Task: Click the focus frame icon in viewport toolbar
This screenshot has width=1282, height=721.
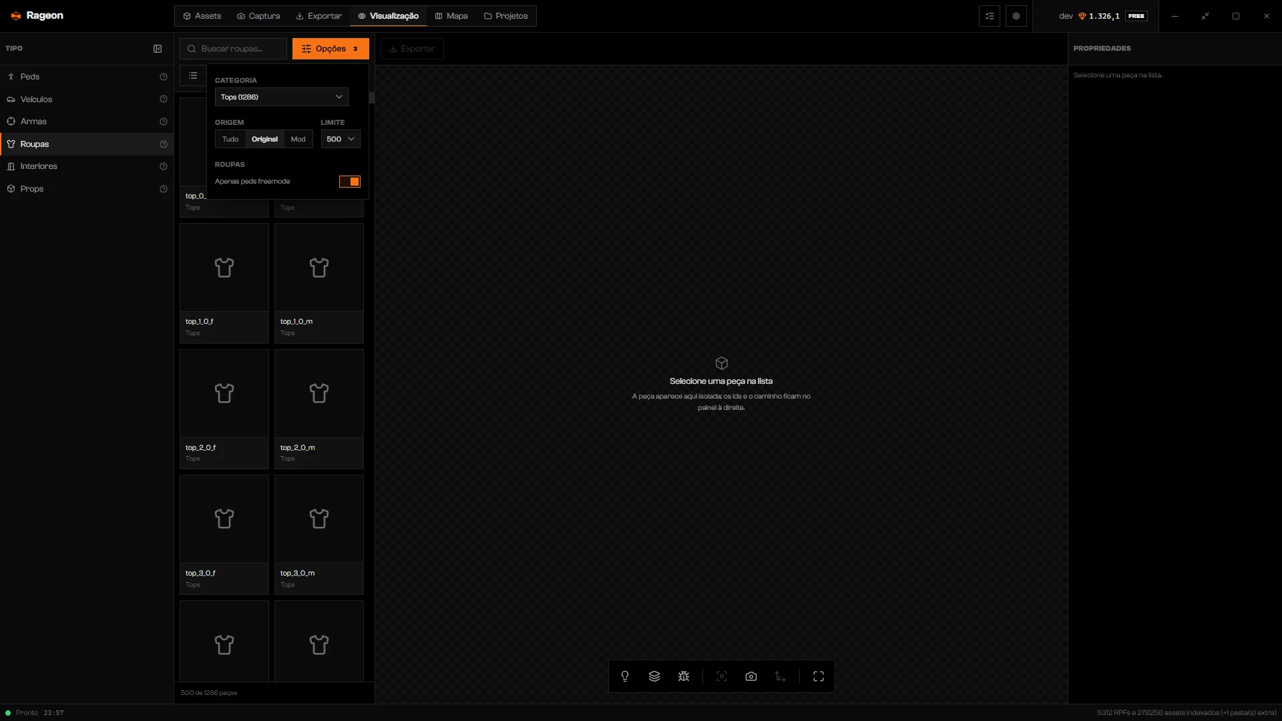Action: click(722, 676)
